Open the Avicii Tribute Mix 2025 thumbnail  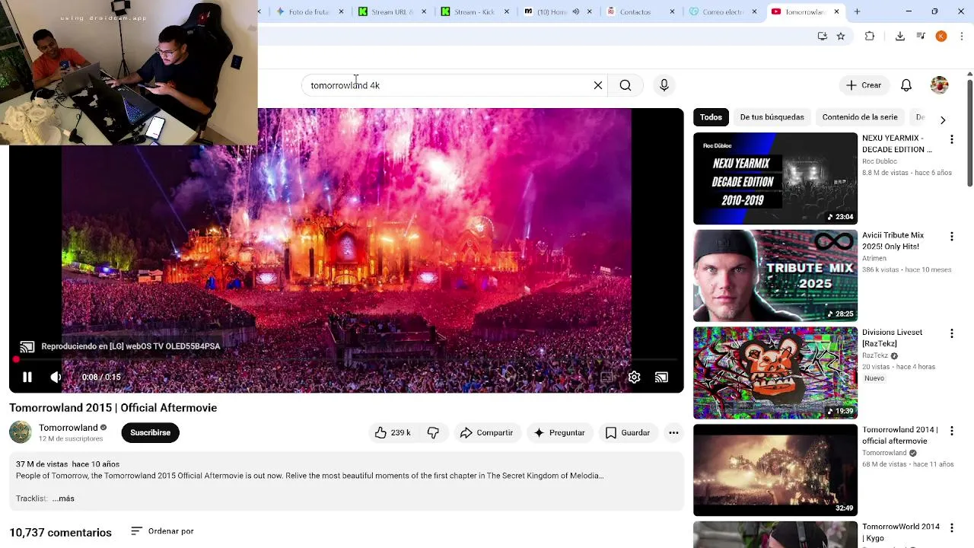pos(775,276)
